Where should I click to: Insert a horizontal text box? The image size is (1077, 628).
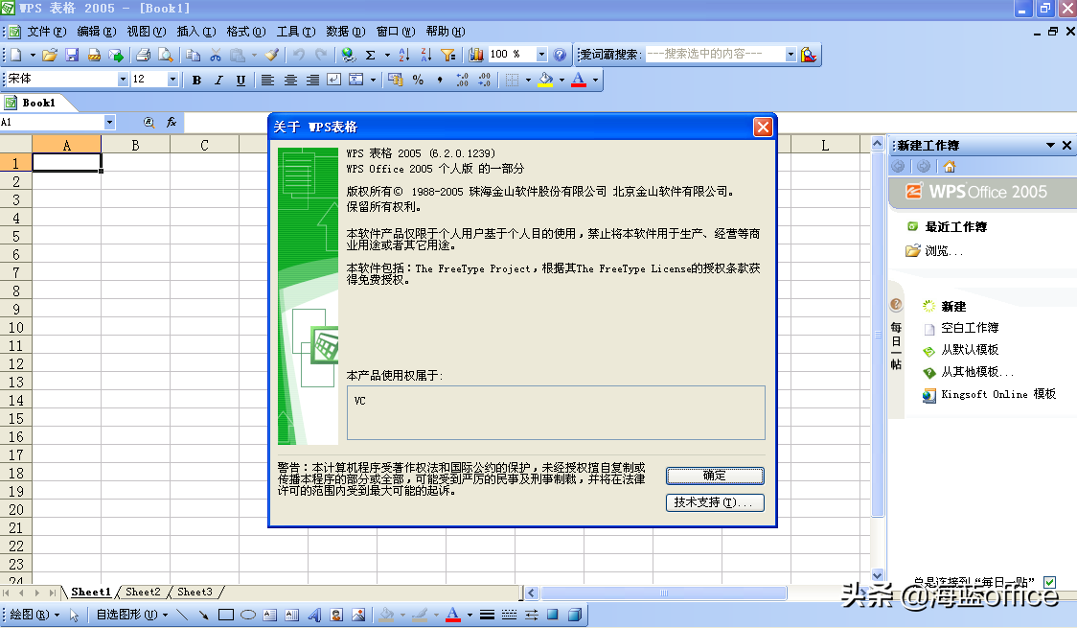tap(270, 615)
